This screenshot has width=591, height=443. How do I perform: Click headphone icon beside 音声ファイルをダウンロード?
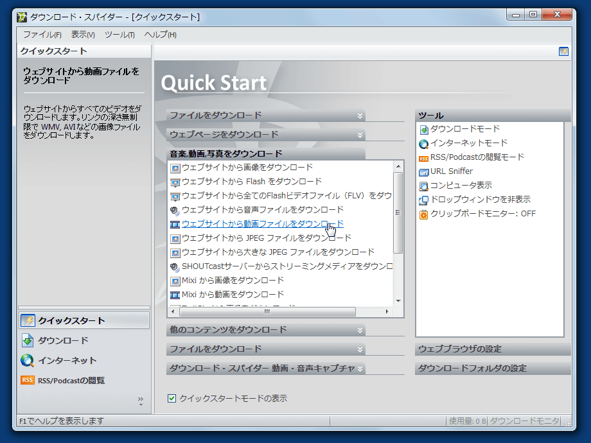175,211
